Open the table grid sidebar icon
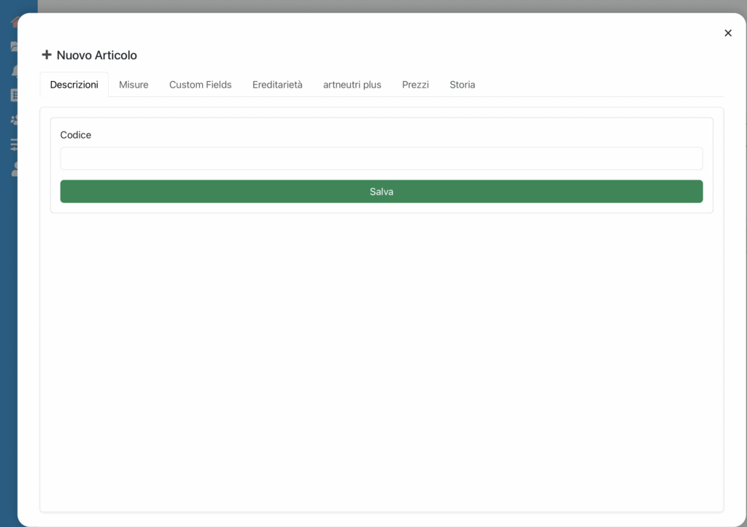 coord(14,95)
